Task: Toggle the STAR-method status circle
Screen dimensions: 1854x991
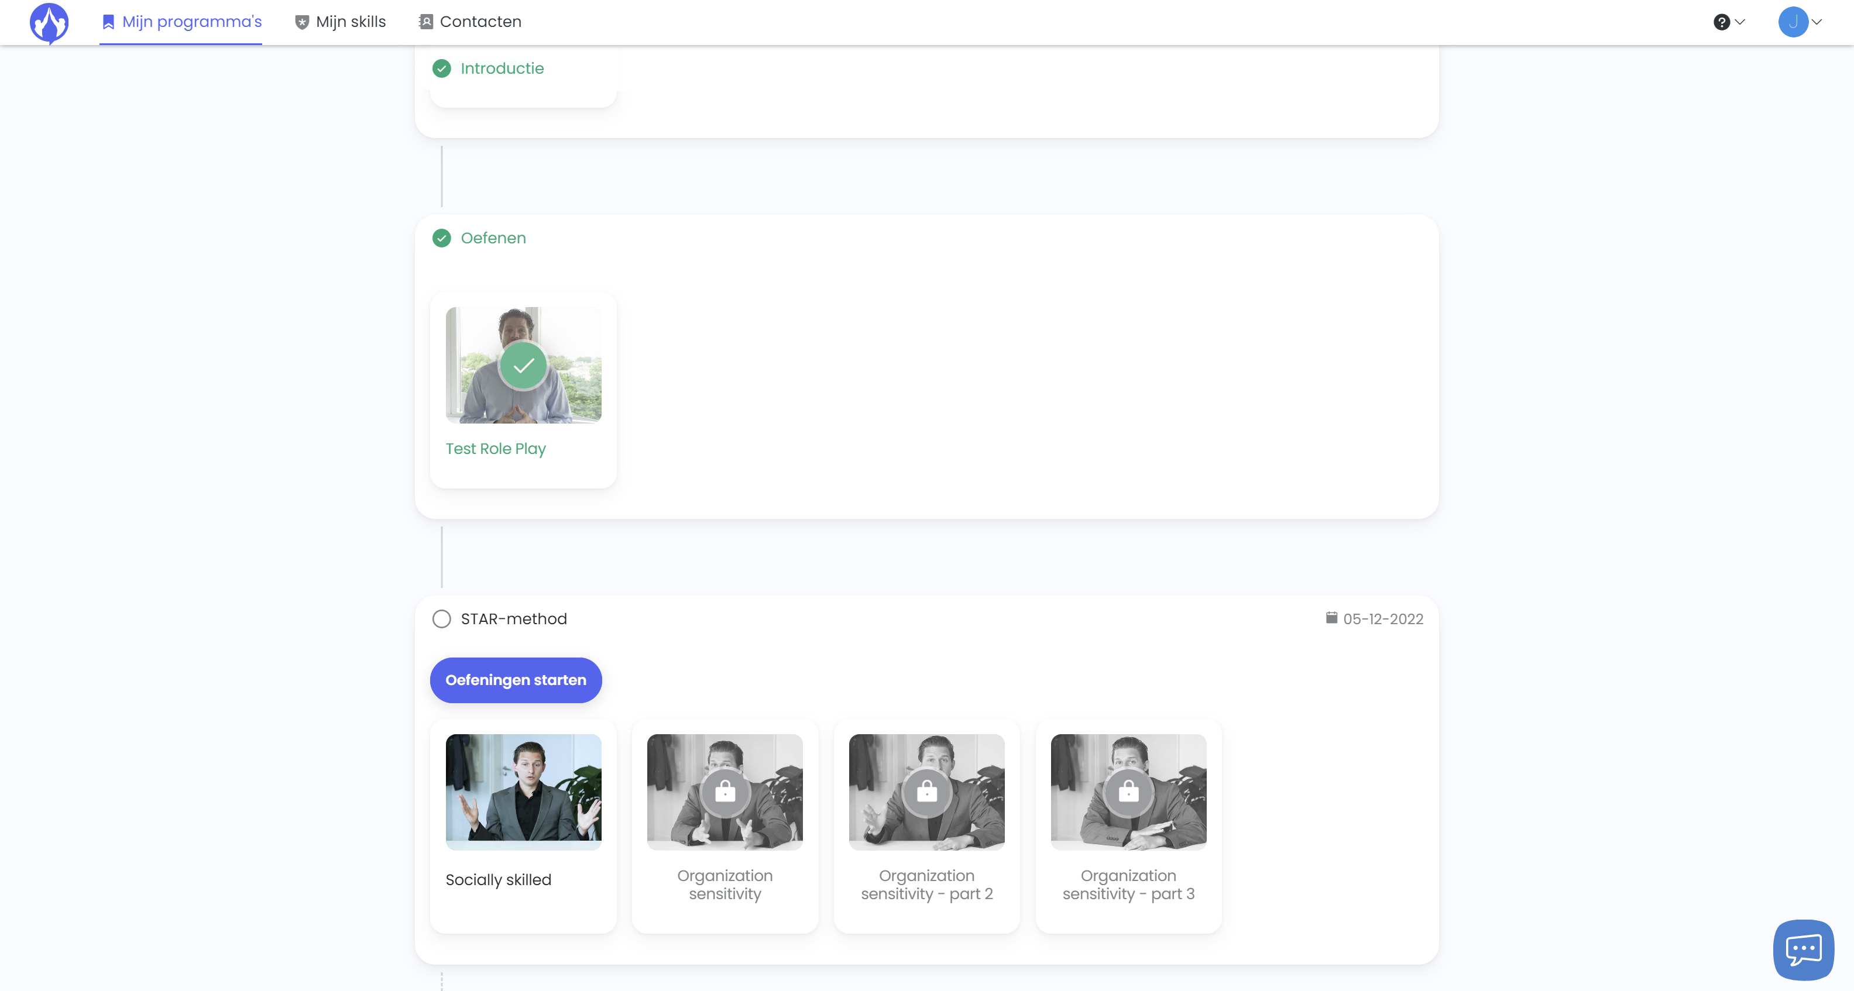Action: (441, 619)
